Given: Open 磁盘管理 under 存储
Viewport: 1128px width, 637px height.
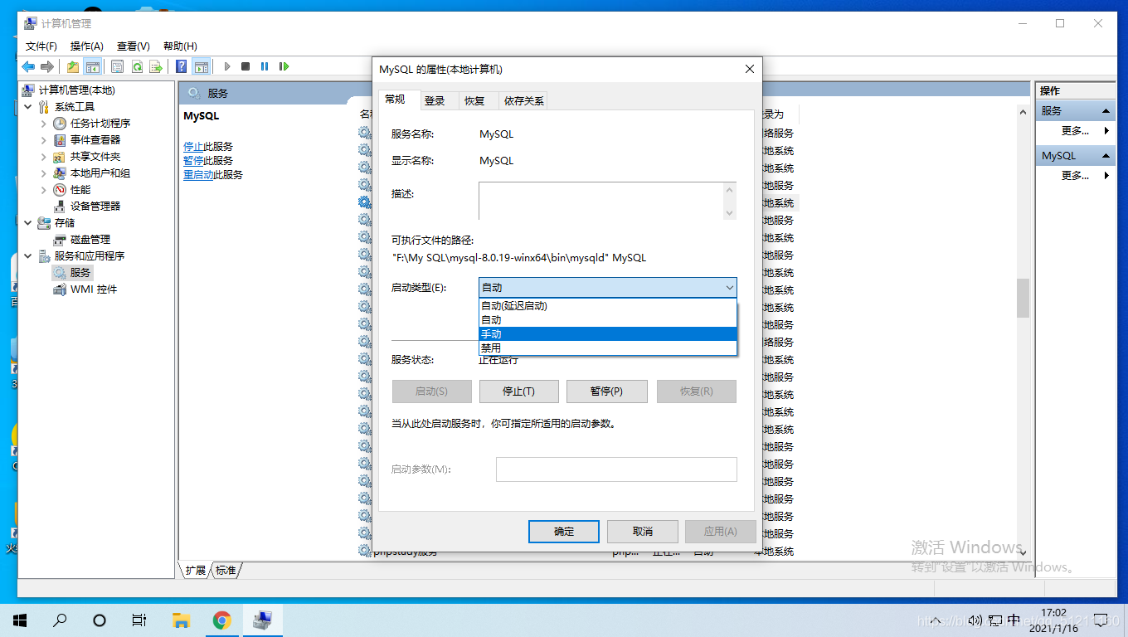Looking at the screenshot, I should [x=90, y=239].
